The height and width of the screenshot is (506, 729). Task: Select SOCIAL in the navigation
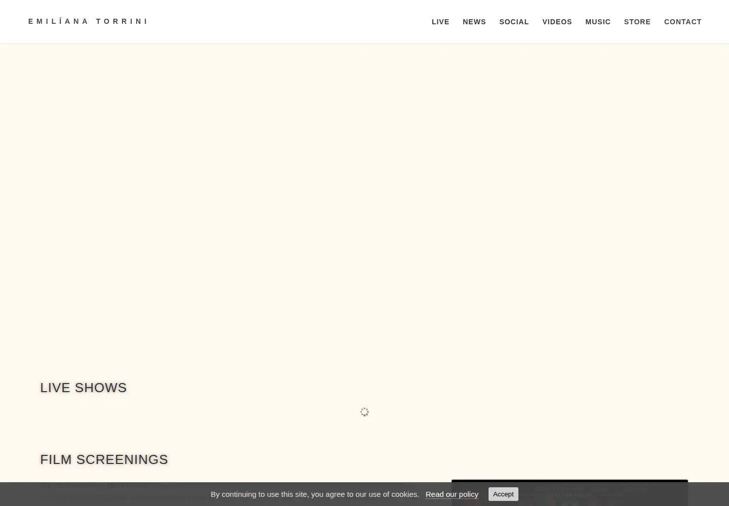514,22
